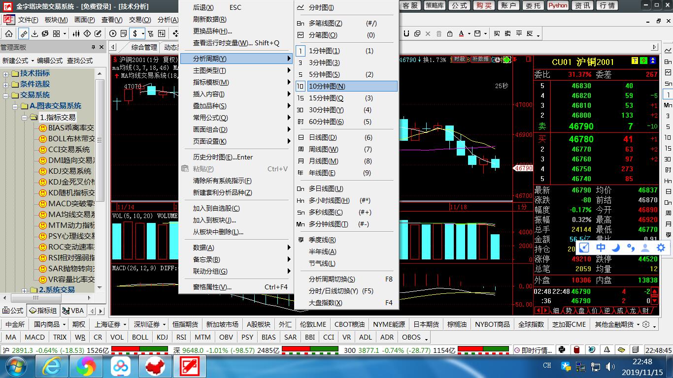Click 加入到自选股 menu entry
This screenshot has width=673, height=378.
[x=236, y=208]
